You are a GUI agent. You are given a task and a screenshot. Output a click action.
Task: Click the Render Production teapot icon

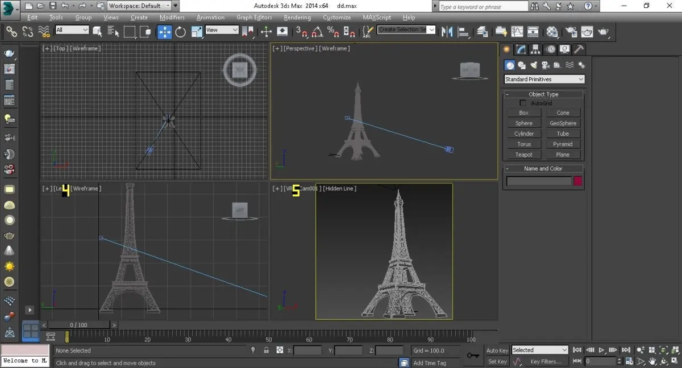[603, 31]
